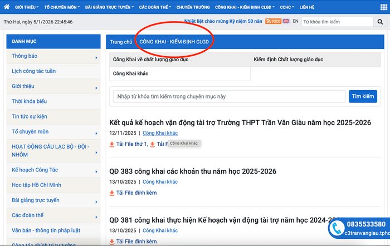Select Kiểm định Chất lượng giáo dục tab

tap(287, 58)
